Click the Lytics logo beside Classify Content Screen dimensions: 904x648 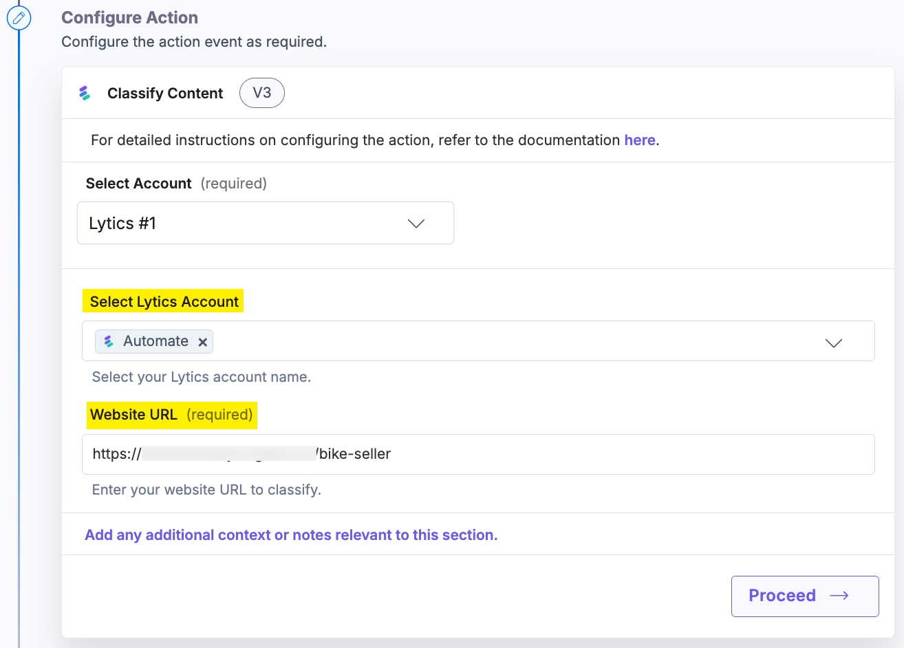(x=85, y=93)
